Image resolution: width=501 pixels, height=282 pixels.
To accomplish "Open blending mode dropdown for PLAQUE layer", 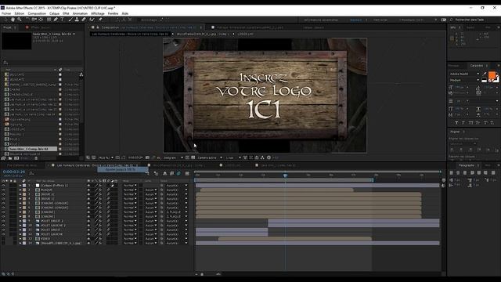I will coord(130,190).
